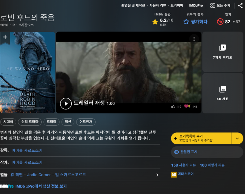Click the R rating label under title
The height and width of the screenshot is (194, 245).
[x=14, y=25]
